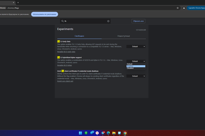The width and height of the screenshot is (205, 136).
Task: Open the blue taskbar app with the notification badge
Action: click(92, 133)
